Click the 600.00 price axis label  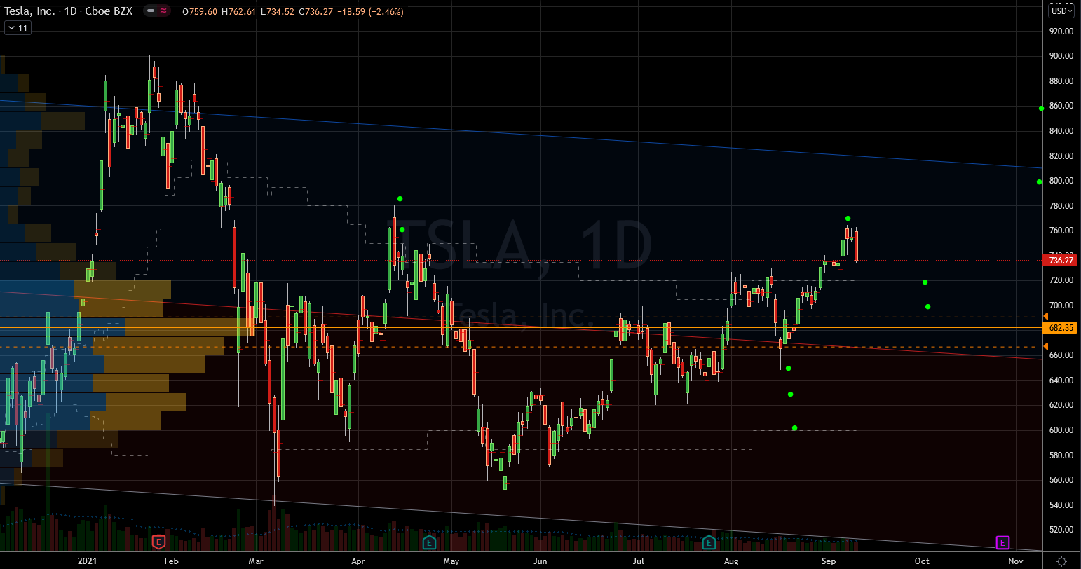pos(1061,430)
